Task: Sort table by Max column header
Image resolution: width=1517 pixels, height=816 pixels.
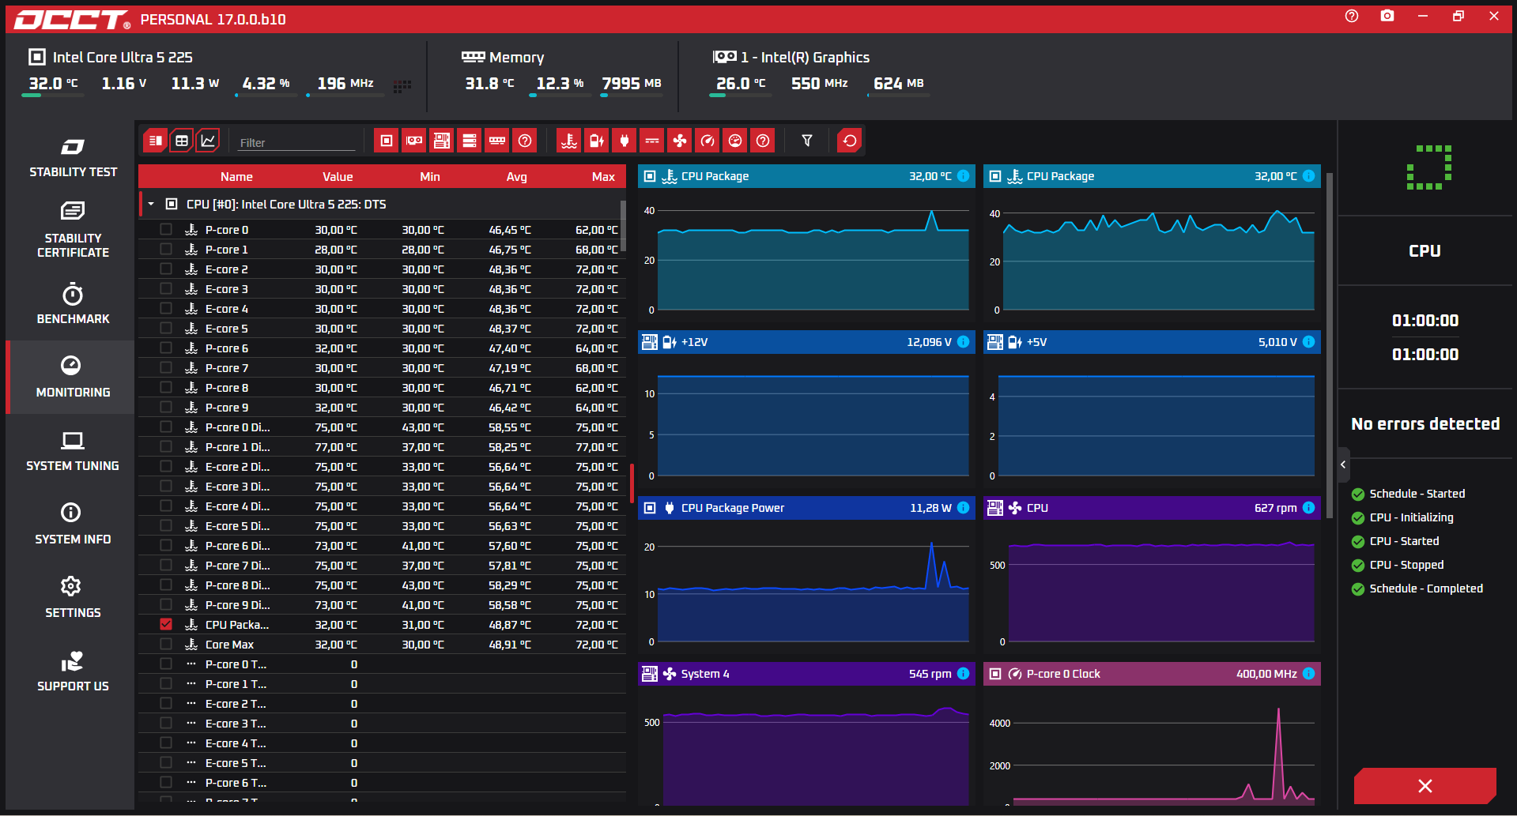Action: tap(603, 177)
